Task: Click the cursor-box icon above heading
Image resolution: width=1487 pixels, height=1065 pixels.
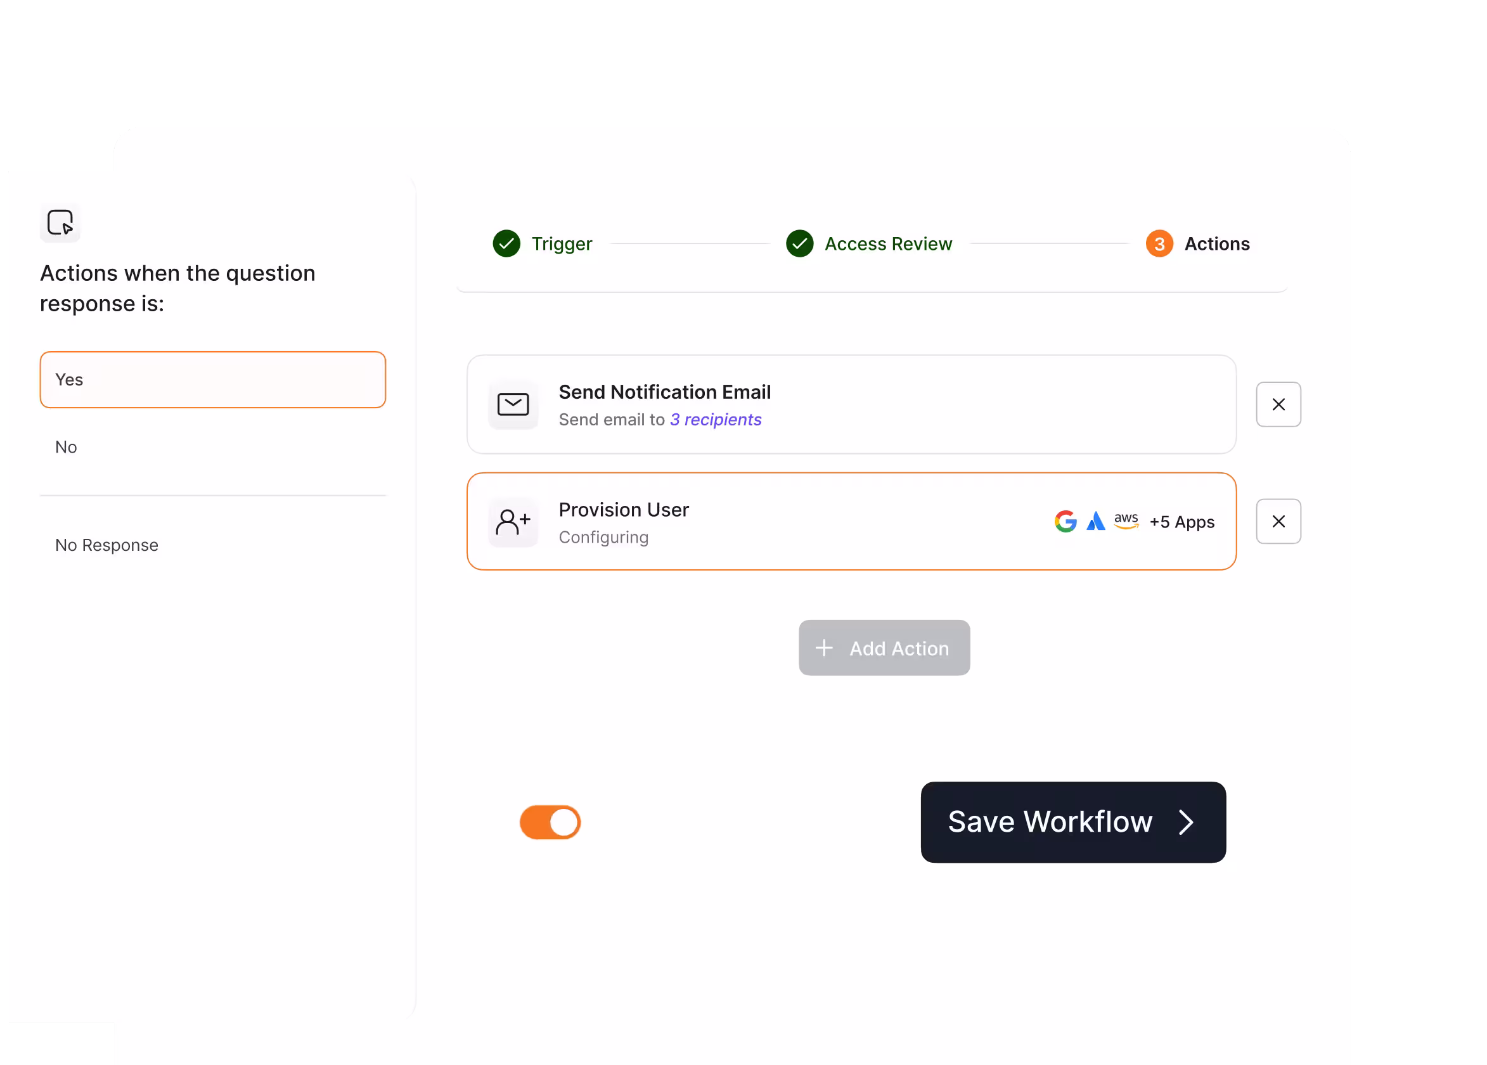Action: click(x=60, y=223)
